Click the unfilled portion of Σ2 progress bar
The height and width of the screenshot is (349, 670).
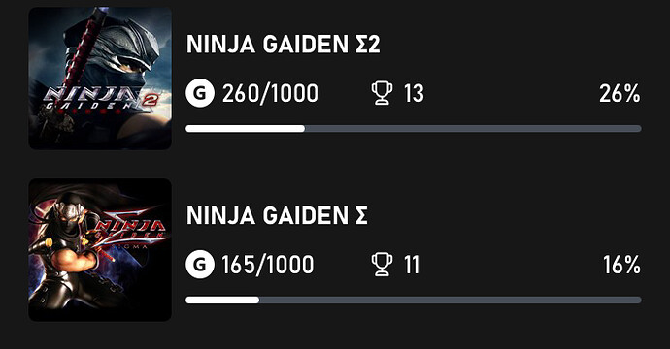coord(473,128)
